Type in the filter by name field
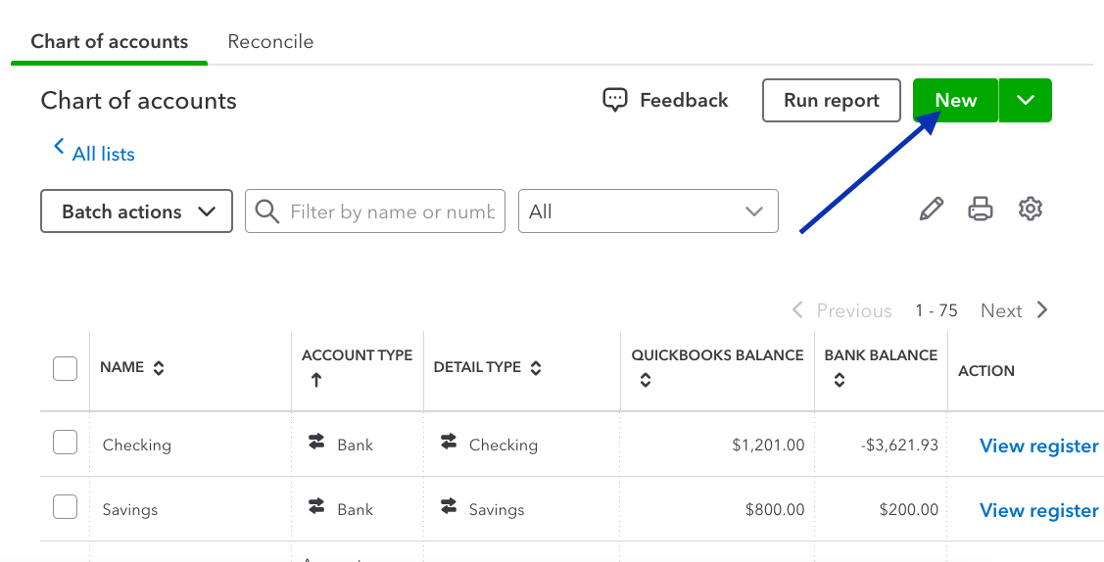This screenshot has height=562, width=1104. click(x=391, y=211)
